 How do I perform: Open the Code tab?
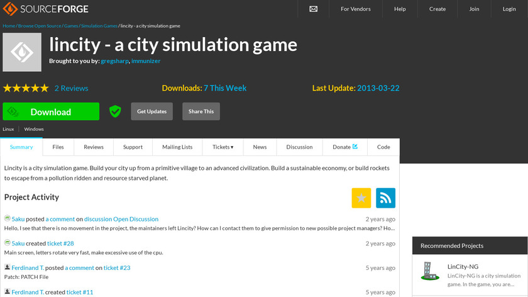383,147
